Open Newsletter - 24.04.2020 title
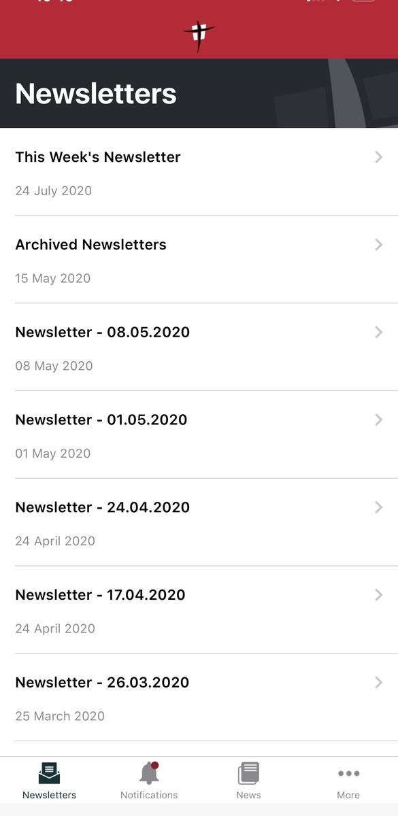Image resolution: width=398 pixels, height=816 pixels. [x=102, y=507]
